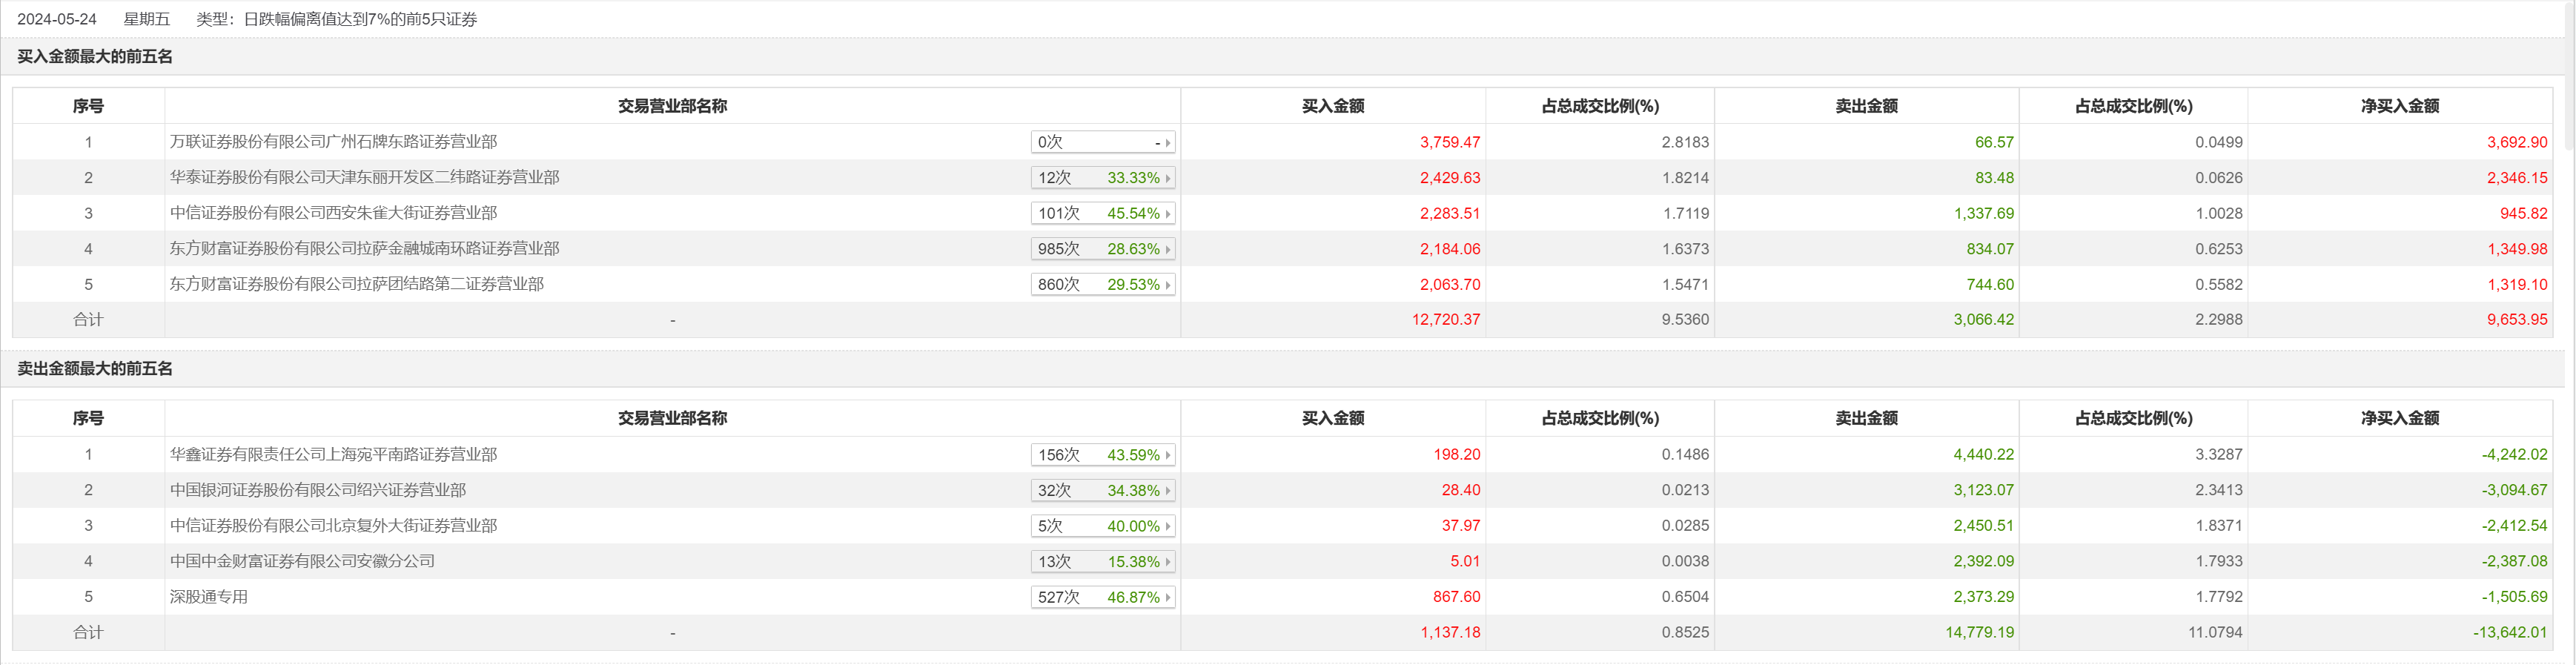Expand the 156次 43.59% stats box
The image size is (2576, 665).
[1102, 455]
